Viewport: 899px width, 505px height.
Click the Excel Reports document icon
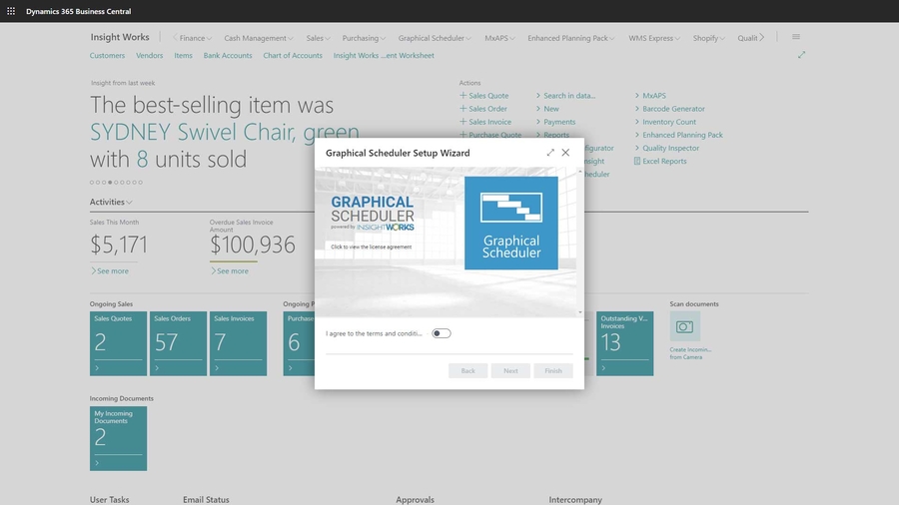637,161
